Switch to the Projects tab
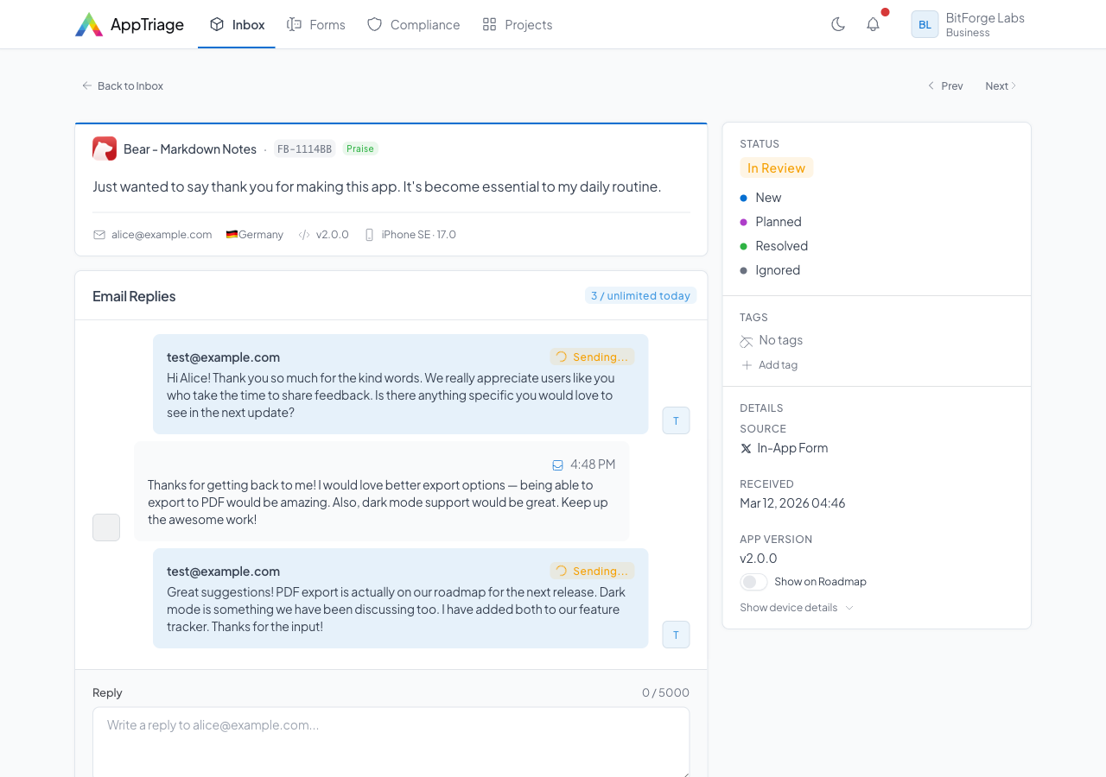This screenshot has height=777, width=1106. tap(517, 24)
